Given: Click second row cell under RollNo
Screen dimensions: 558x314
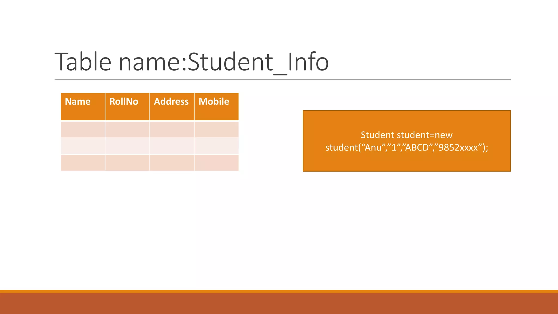Looking at the screenshot, I should click(x=127, y=146).
